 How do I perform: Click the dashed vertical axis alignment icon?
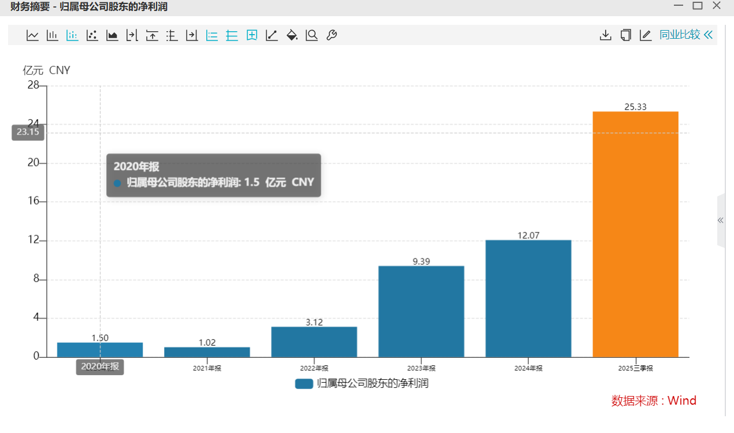(x=172, y=35)
